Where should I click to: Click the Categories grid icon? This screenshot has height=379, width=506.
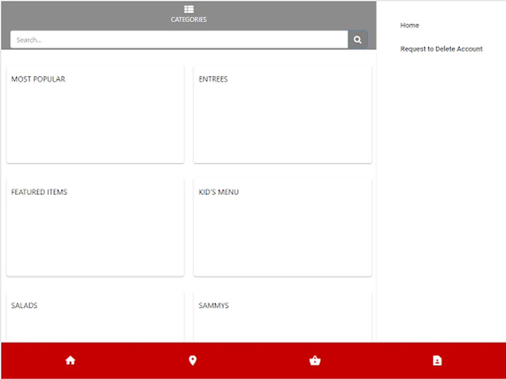[x=188, y=9]
